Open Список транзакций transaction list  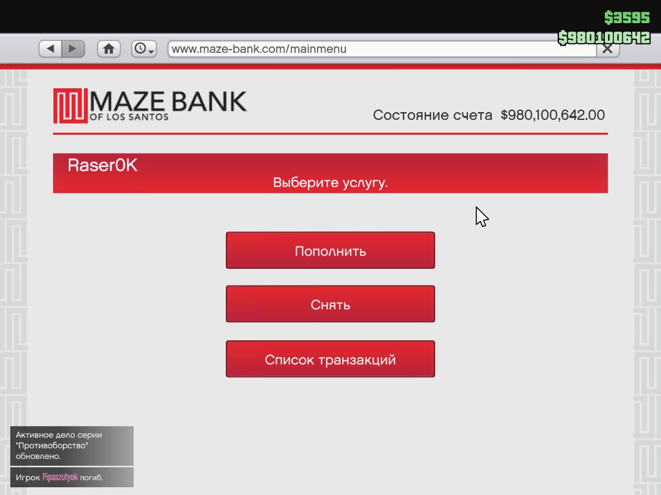pyautogui.click(x=330, y=359)
